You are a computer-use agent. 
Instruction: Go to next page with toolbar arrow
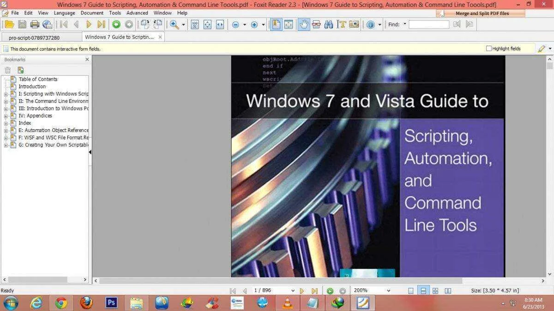(x=89, y=24)
